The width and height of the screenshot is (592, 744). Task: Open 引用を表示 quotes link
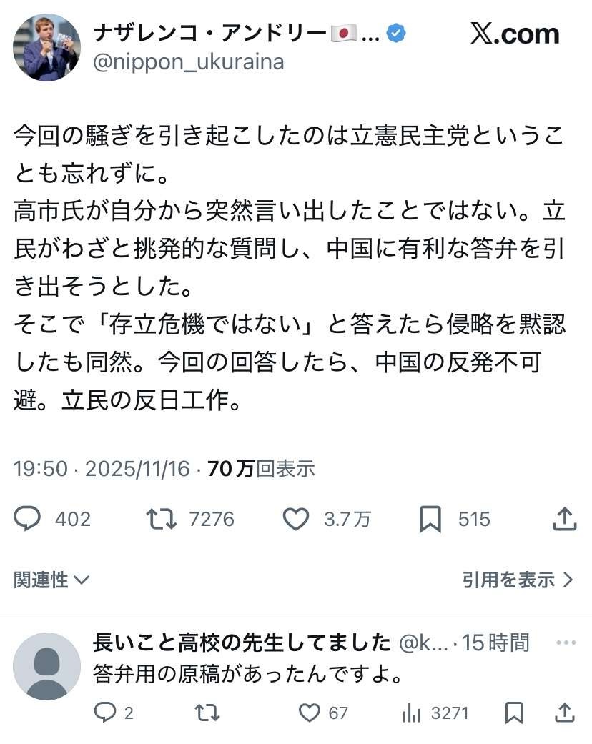tap(518, 580)
